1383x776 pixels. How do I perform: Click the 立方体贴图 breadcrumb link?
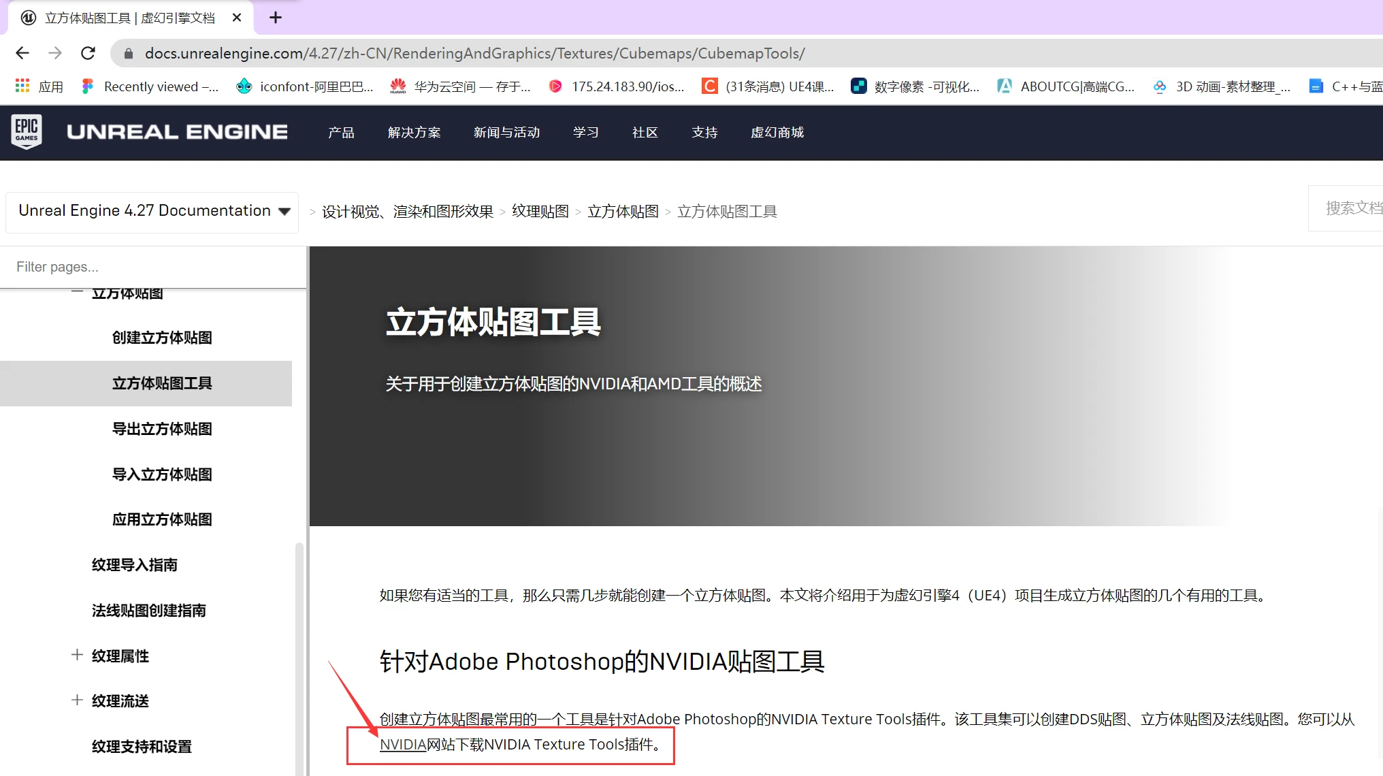pos(623,212)
